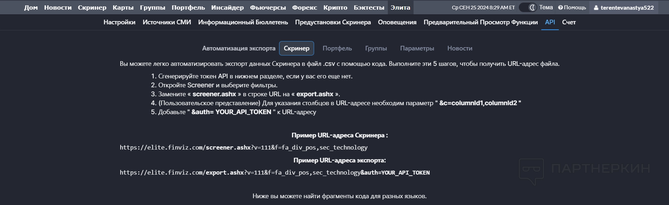Choose the Группы export tab
The height and width of the screenshot is (205, 669).
[x=376, y=48]
